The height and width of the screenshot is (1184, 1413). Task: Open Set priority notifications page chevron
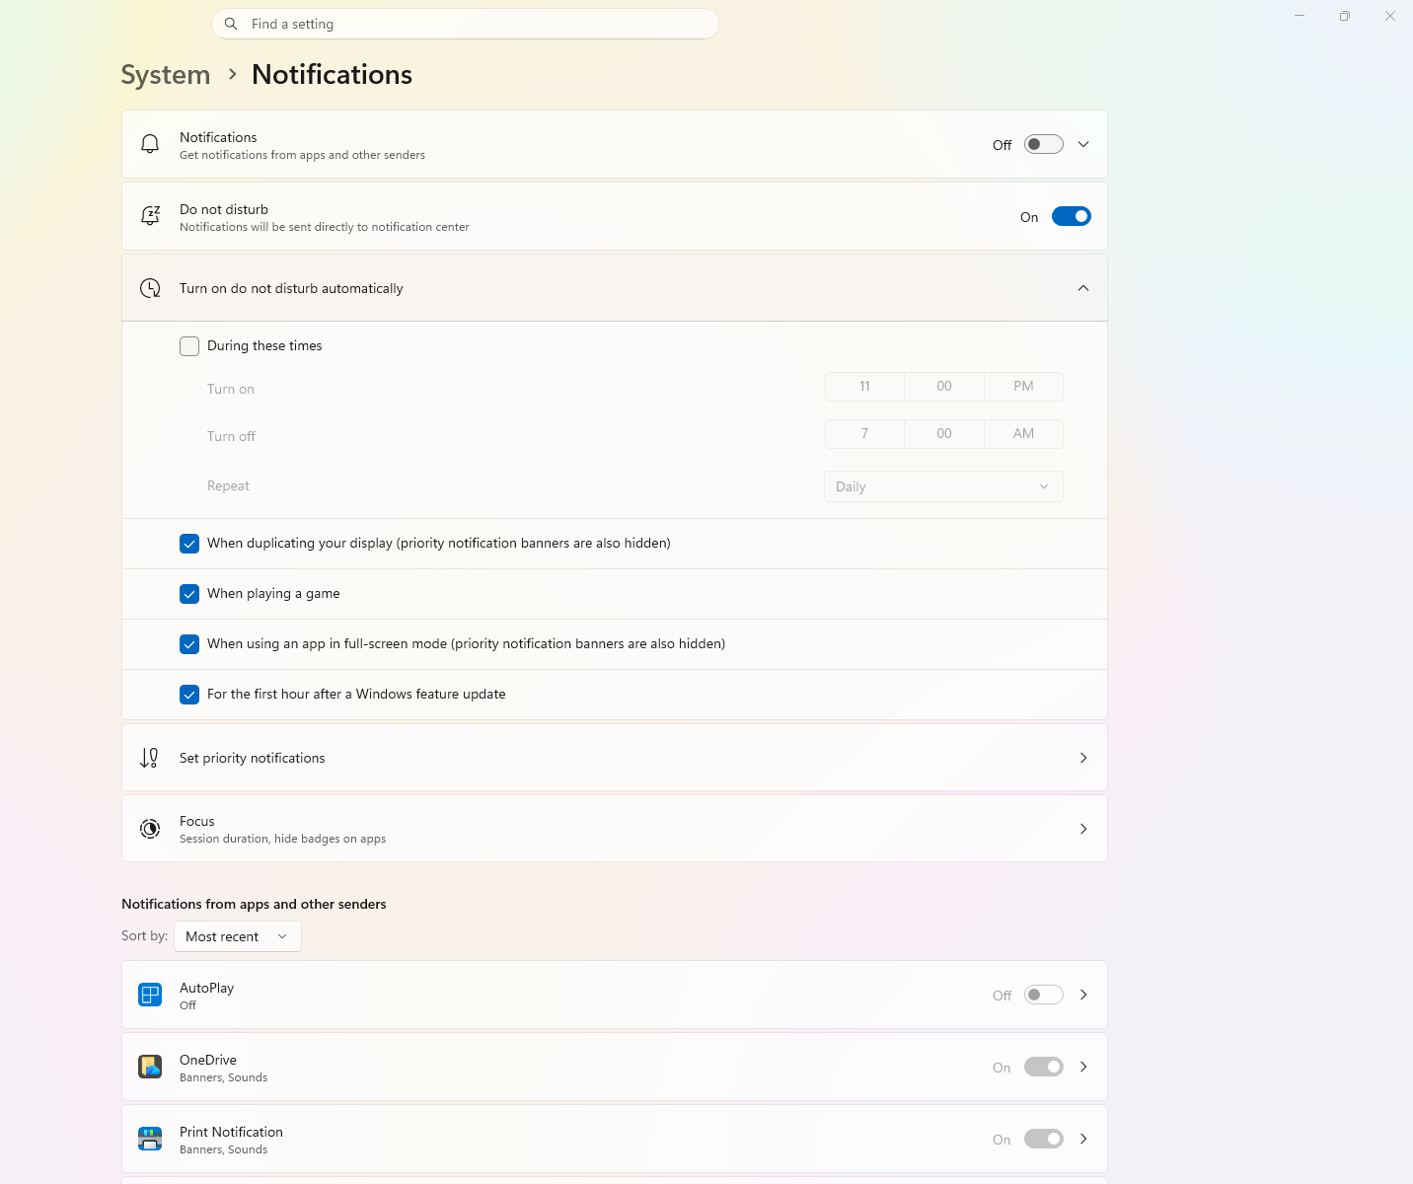1083,758
